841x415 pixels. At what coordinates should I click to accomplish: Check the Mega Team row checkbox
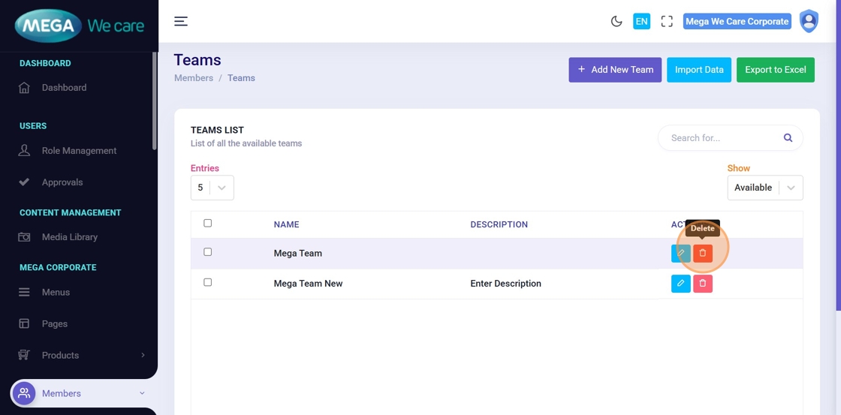click(x=208, y=252)
